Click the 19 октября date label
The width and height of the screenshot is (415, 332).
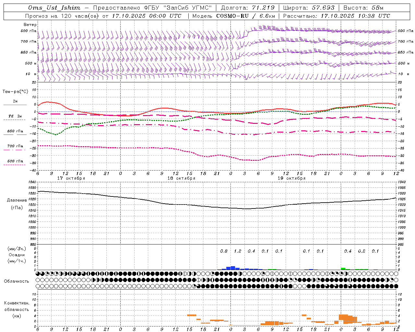(x=291, y=178)
